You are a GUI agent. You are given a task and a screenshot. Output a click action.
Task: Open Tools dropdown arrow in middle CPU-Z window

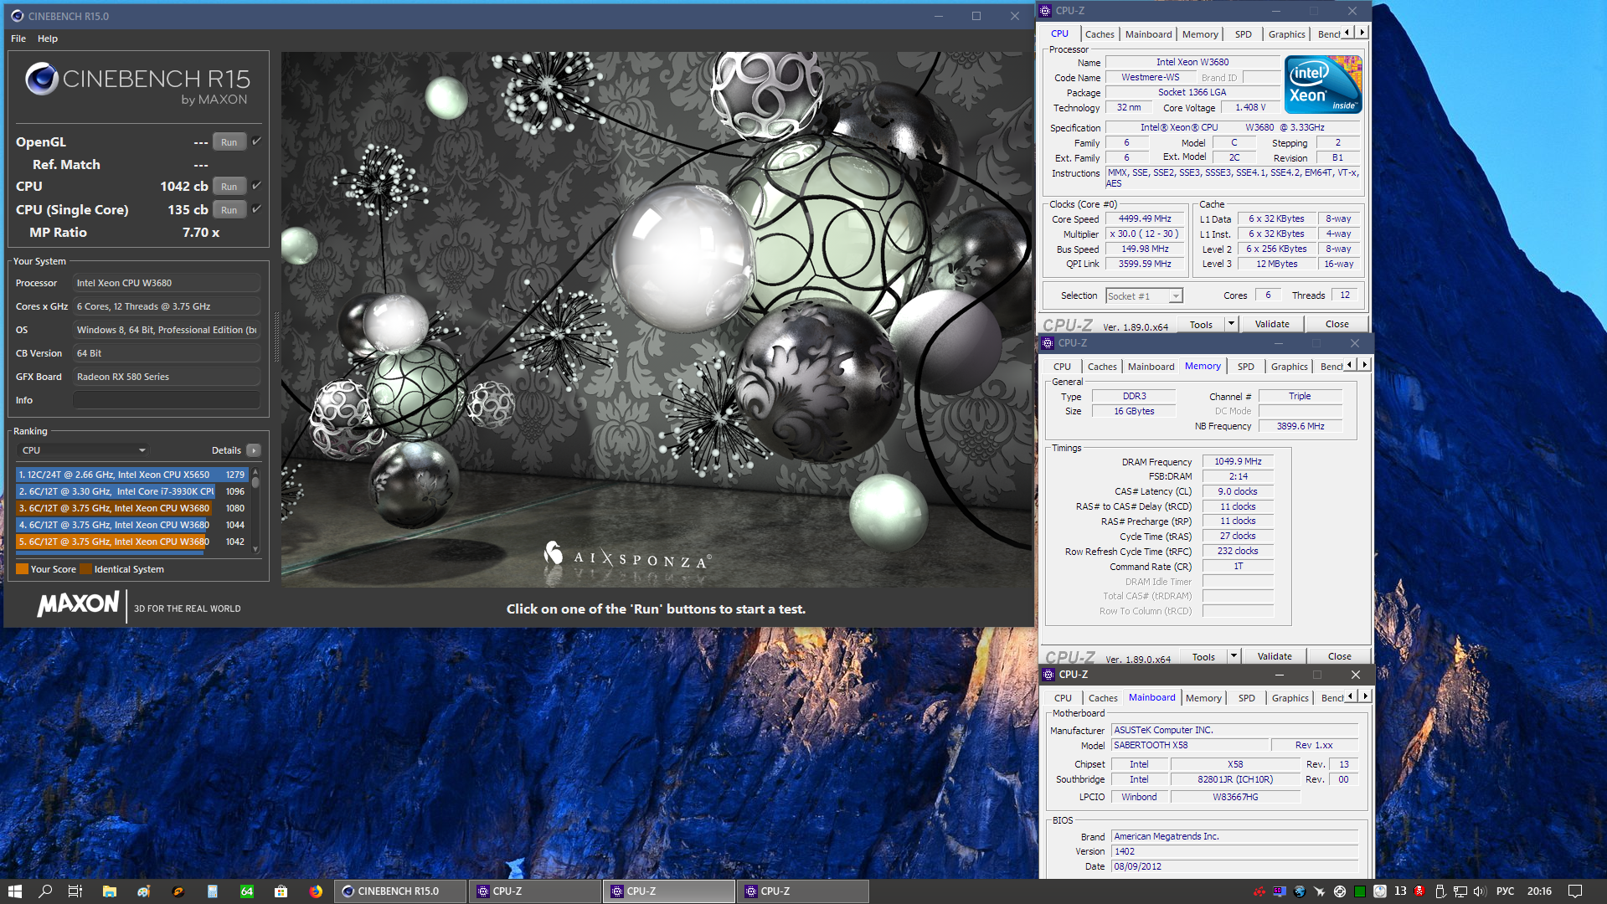[1234, 656]
